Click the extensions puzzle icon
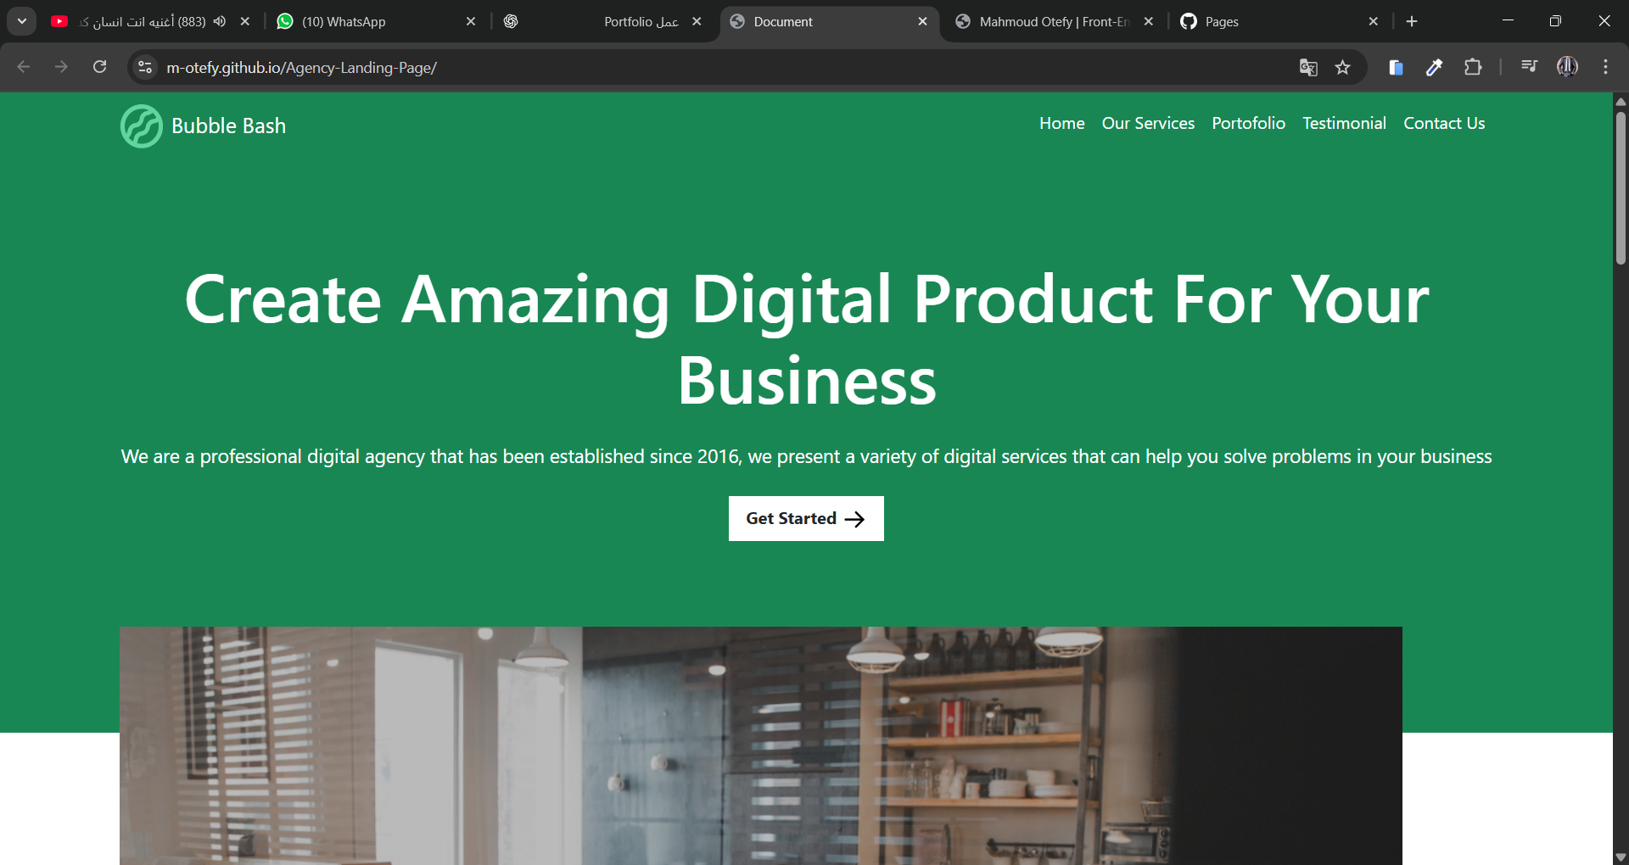The width and height of the screenshot is (1629, 865). coord(1474,67)
